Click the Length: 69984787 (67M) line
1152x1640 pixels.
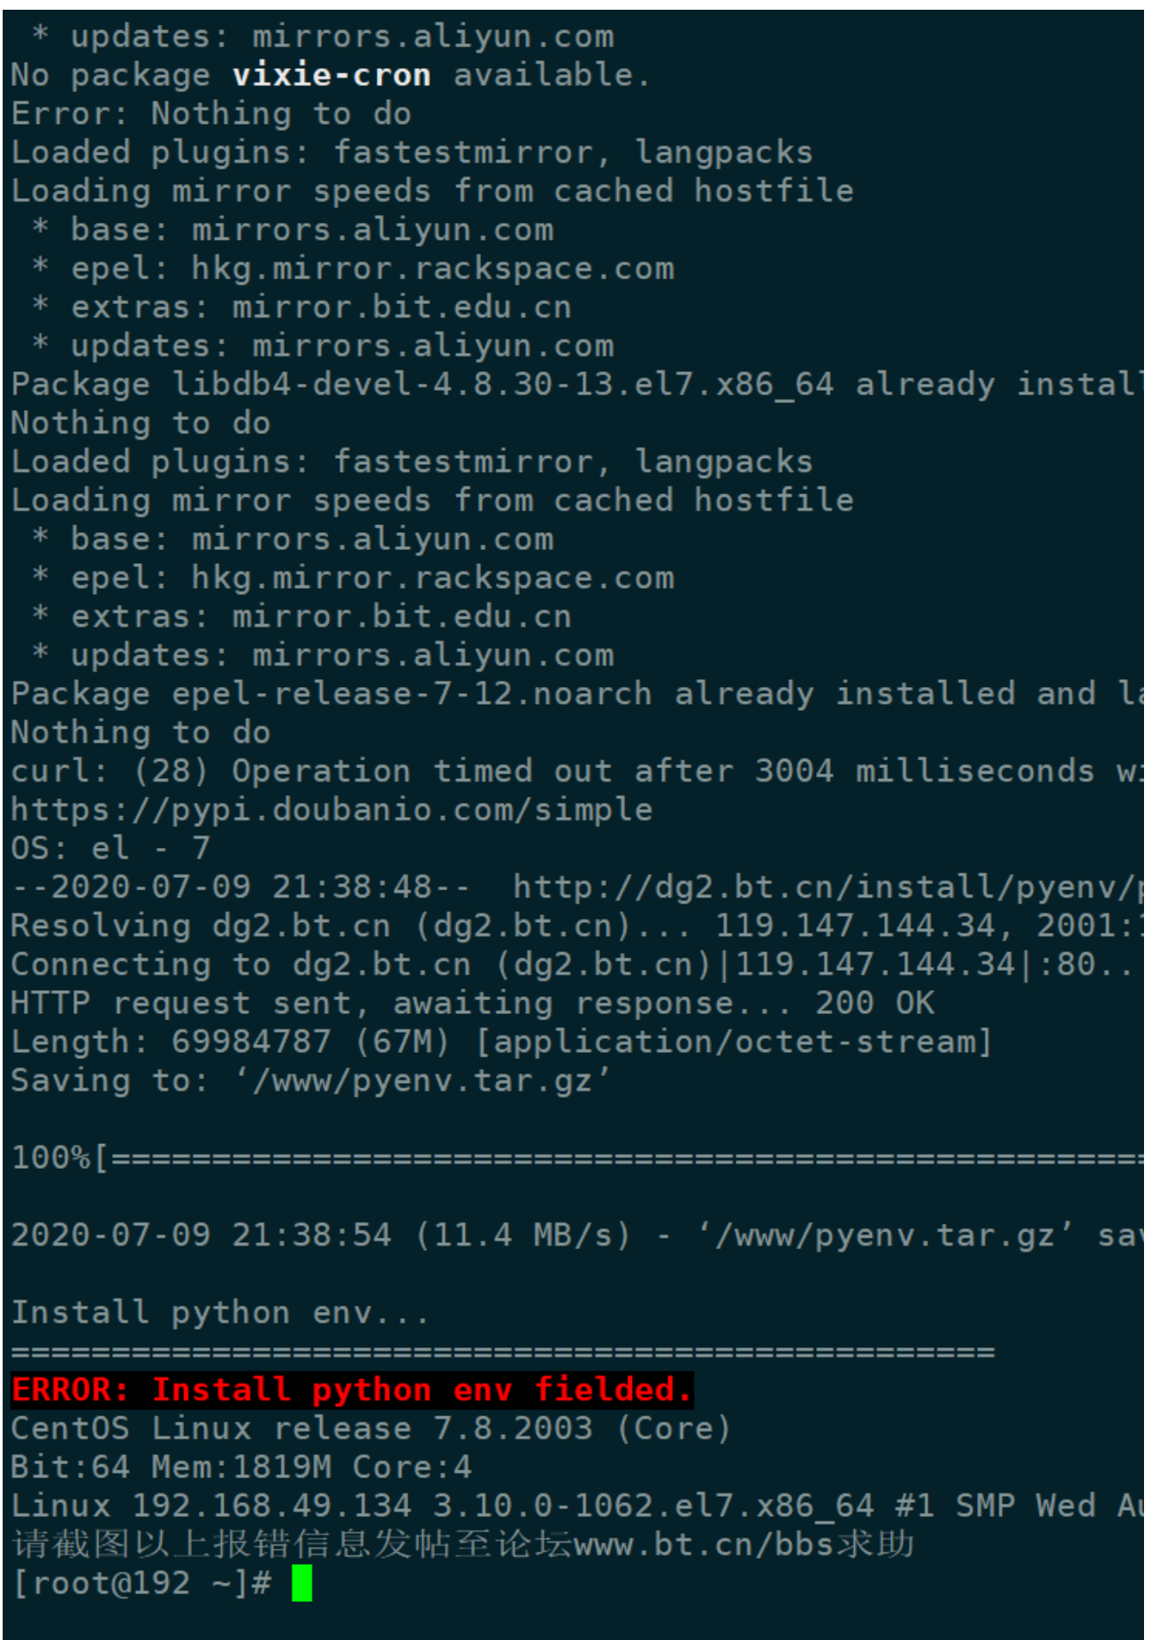click(500, 1041)
